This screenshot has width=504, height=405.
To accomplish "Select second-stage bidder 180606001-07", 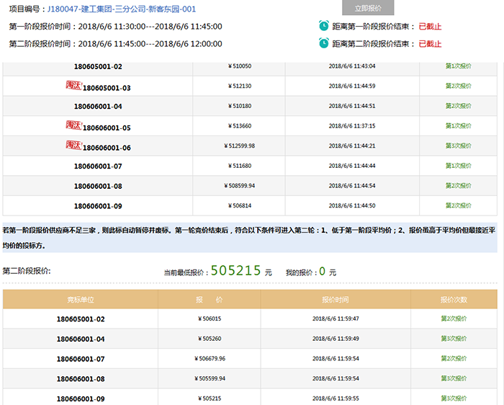I will click(81, 360).
